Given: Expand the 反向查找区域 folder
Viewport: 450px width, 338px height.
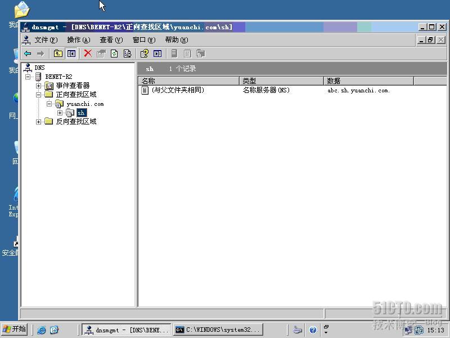Looking at the screenshot, I should tap(38, 122).
